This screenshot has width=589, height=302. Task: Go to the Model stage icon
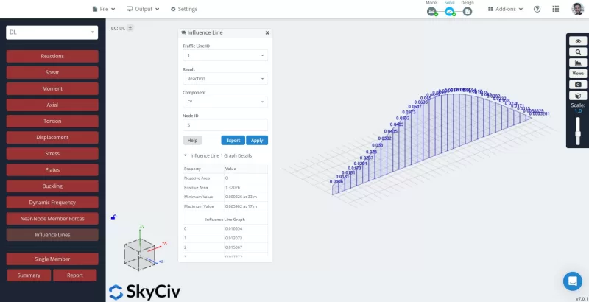click(432, 10)
